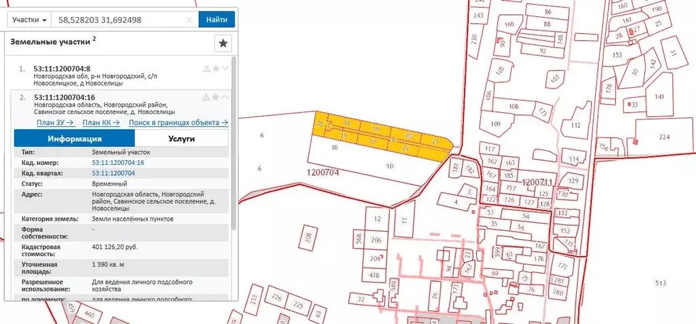Click warning triangle icon for parcel 53:11:1200704:8
Image resolution: width=696 pixels, height=324 pixels.
point(206,69)
